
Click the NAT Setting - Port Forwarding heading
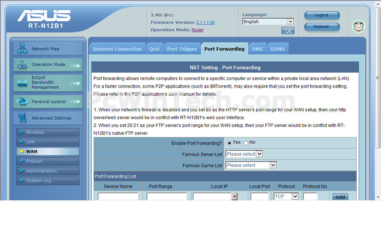coord(225,67)
